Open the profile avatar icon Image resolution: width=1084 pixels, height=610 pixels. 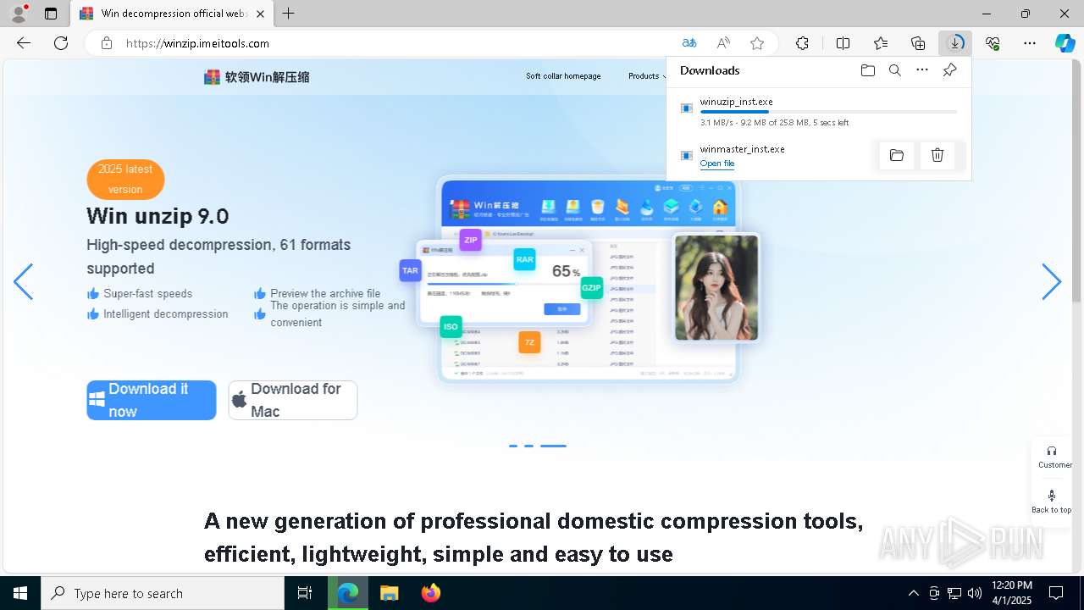pos(19,14)
